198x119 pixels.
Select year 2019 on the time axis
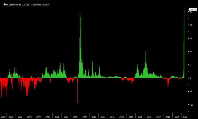pyautogui.click(x=177, y=117)
